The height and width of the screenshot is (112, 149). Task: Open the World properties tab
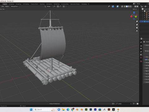(141, 58)
